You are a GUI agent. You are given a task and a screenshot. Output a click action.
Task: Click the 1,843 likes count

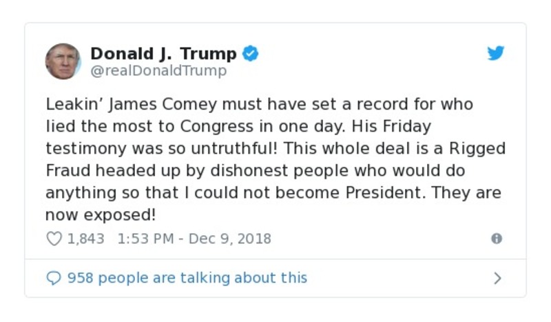coord(85,239)
